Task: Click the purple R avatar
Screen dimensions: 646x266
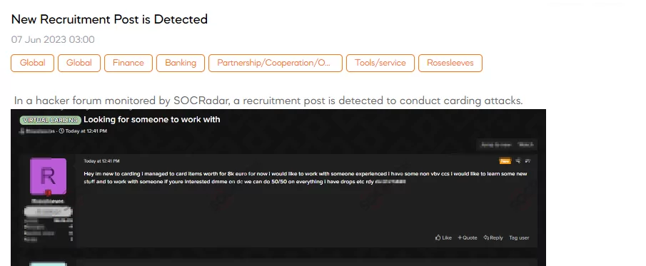Action: pyautogui.click(x=49, y=176)
